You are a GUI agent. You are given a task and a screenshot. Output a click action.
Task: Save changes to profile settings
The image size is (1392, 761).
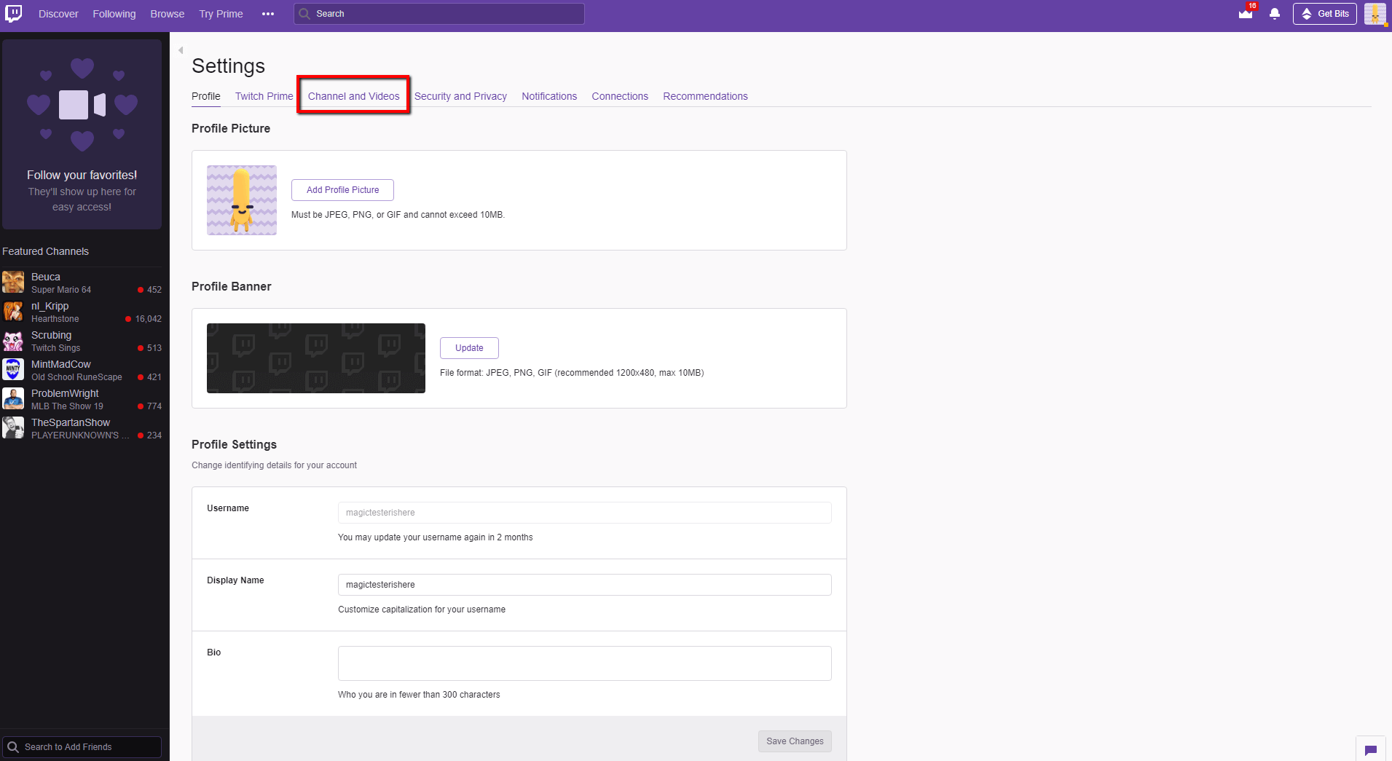coord(794,741)
